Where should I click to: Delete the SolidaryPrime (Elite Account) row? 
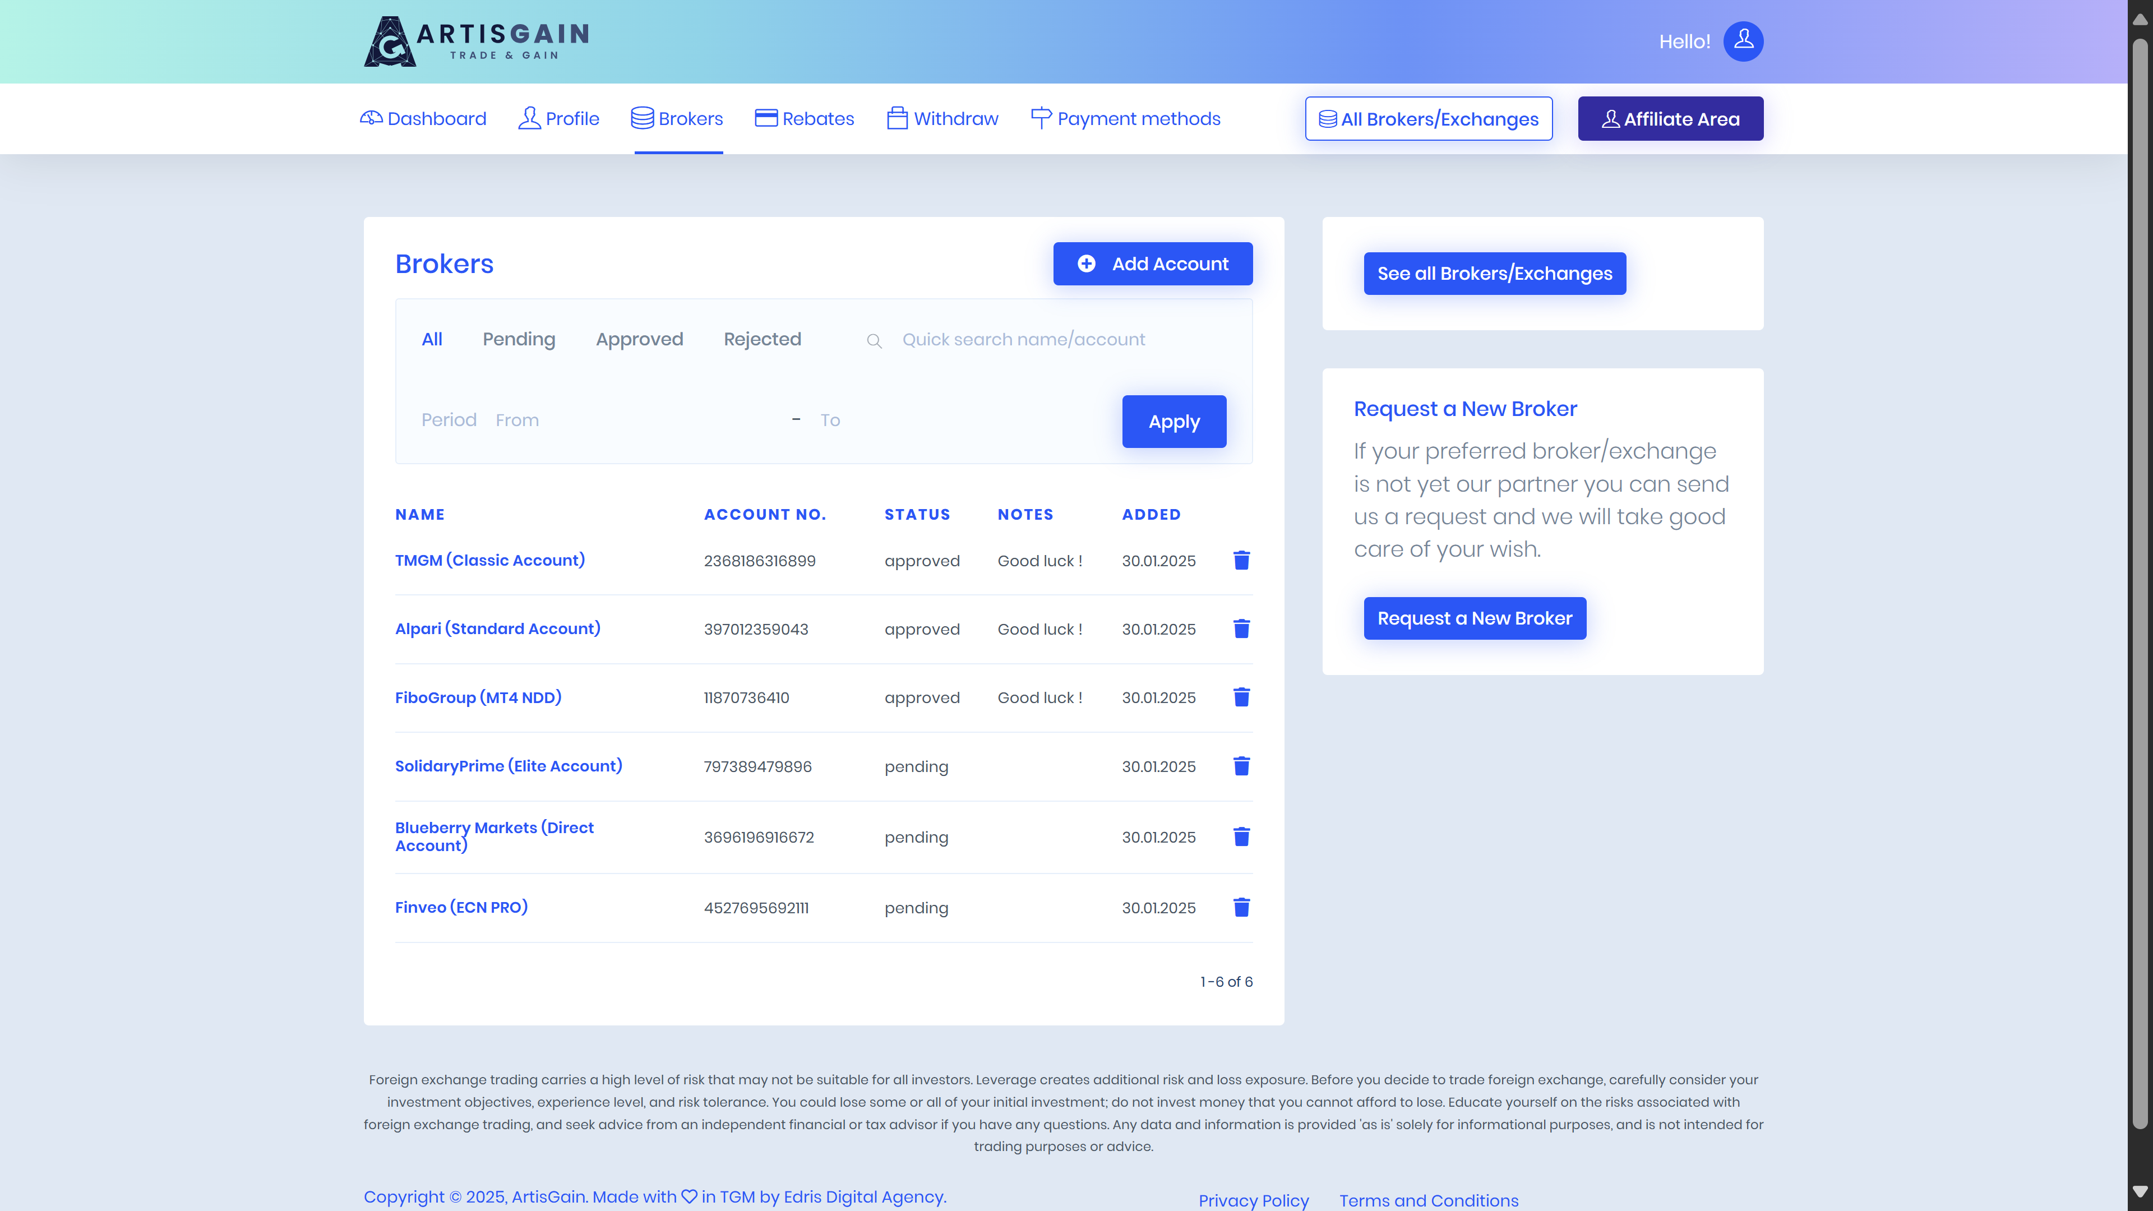(1241, 766)
